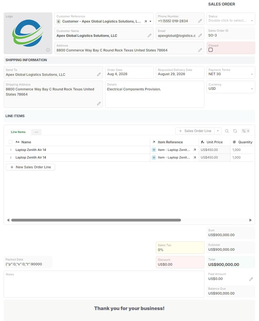Click New Sales Order Line button
The width and height of the screenshot is (259, 321).
coord(30,167)
